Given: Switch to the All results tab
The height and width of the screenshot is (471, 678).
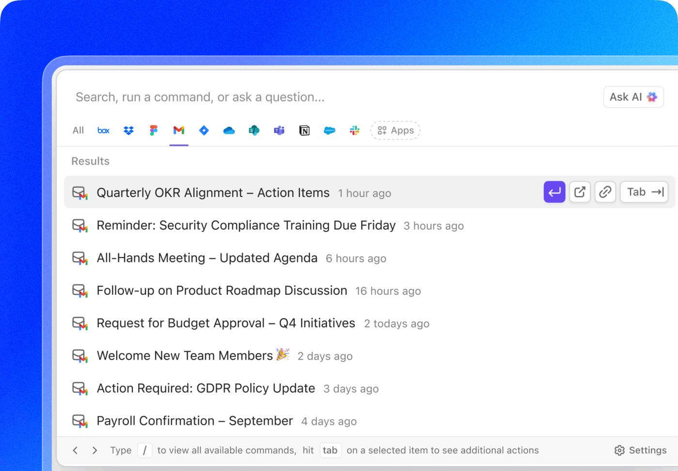Looking at the screenshot, I should point(78,130).
